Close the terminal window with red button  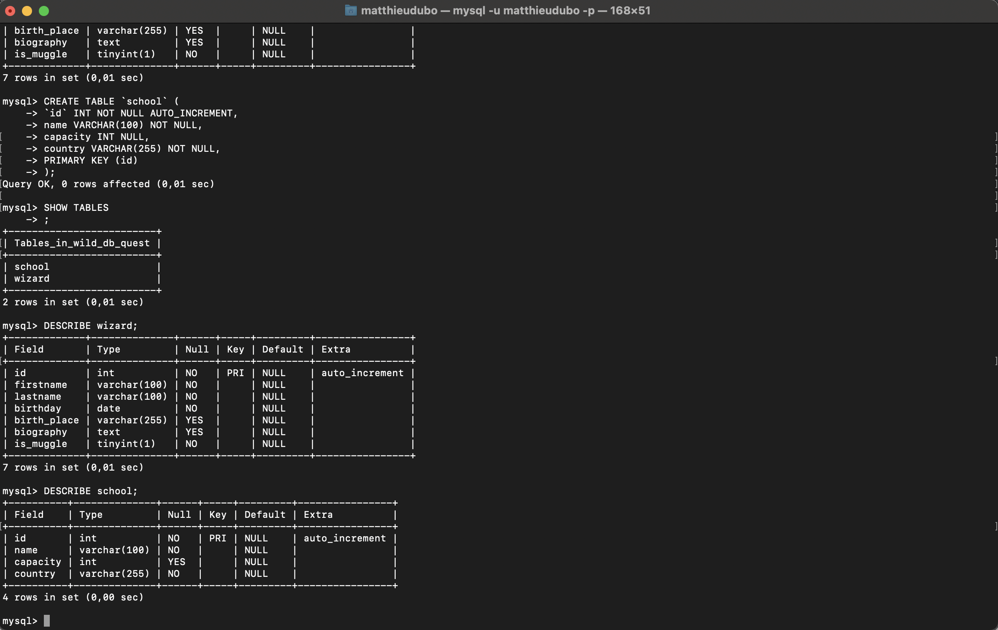10,11
